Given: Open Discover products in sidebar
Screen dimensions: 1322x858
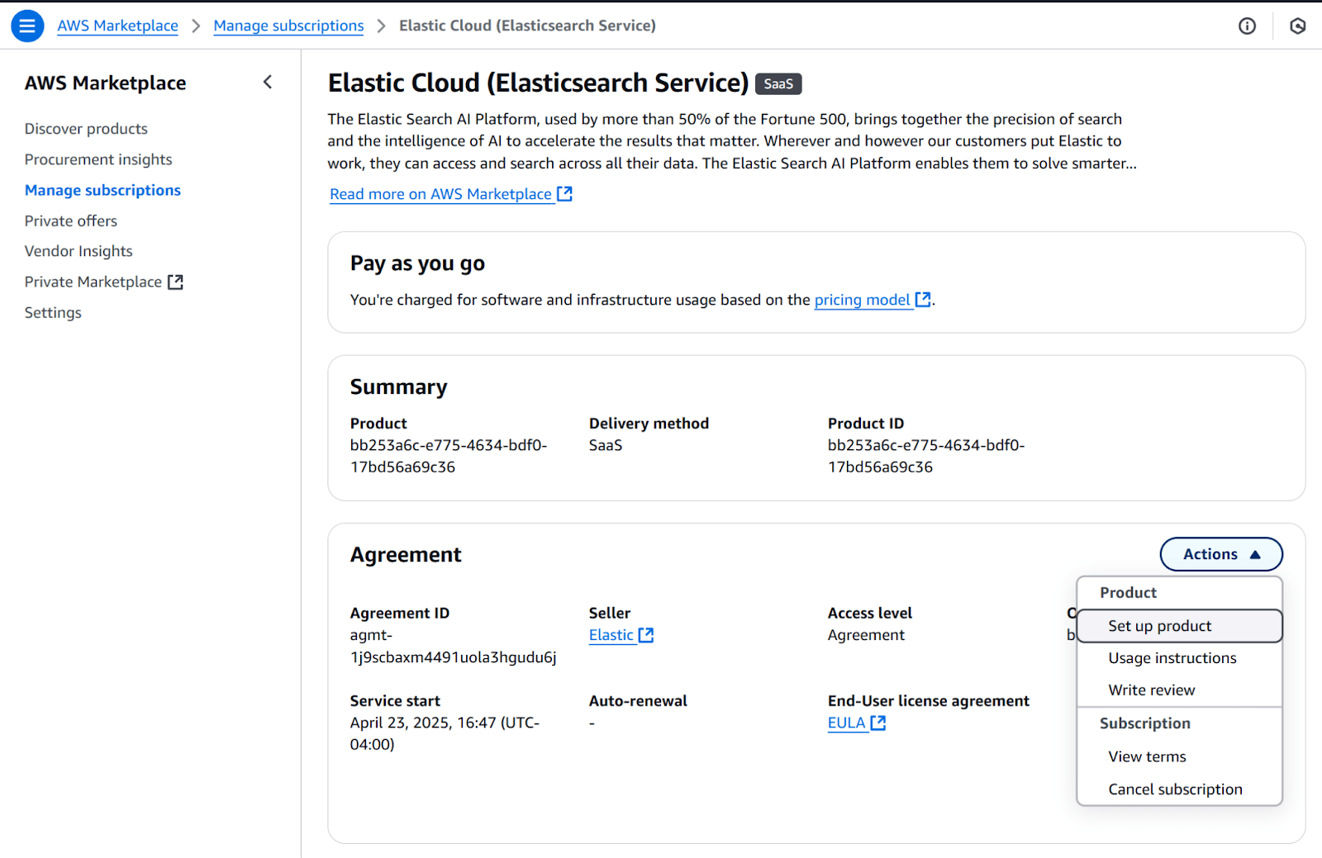Looking at the screenshot, I should (x=86, y=129).
